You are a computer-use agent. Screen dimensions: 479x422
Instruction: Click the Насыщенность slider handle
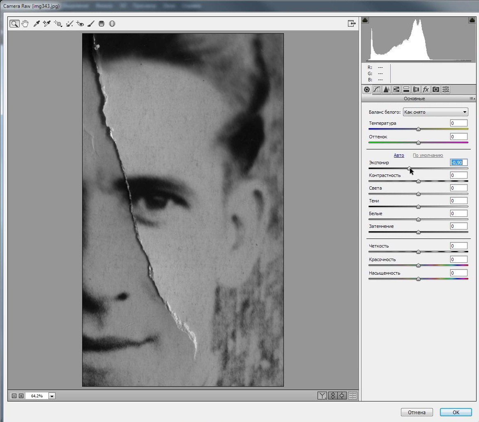tap(419, 279)
